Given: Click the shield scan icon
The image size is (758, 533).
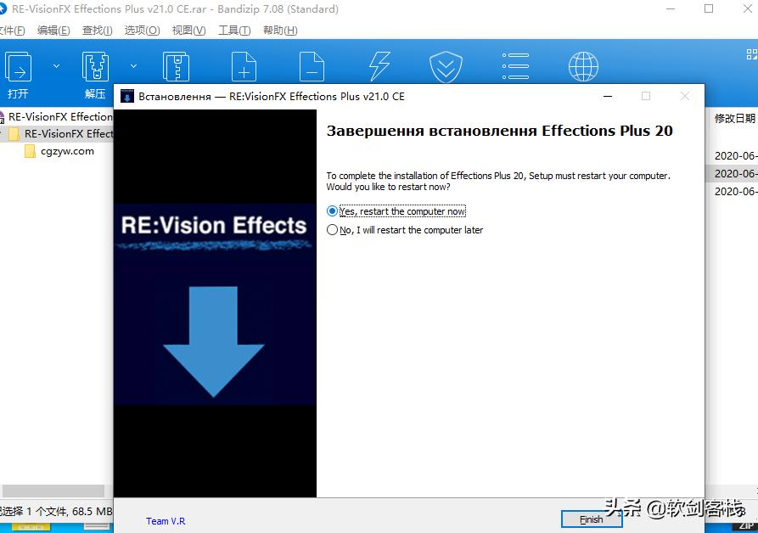Looking at the screenshot, I should coord(446,67).
